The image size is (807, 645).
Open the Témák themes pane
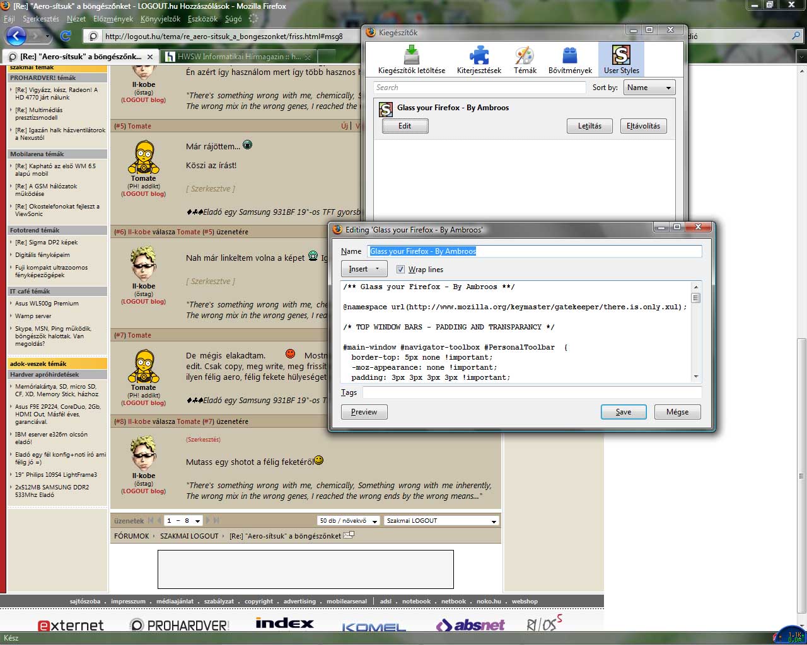point(525,60)
